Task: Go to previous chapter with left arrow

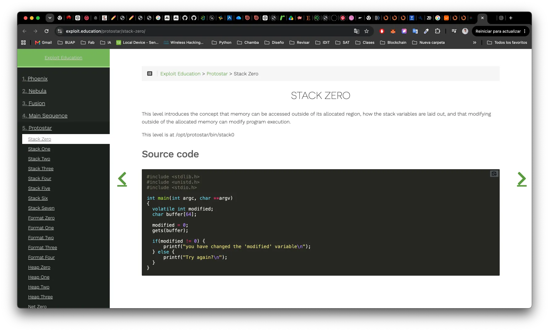Action: (122, 179)
